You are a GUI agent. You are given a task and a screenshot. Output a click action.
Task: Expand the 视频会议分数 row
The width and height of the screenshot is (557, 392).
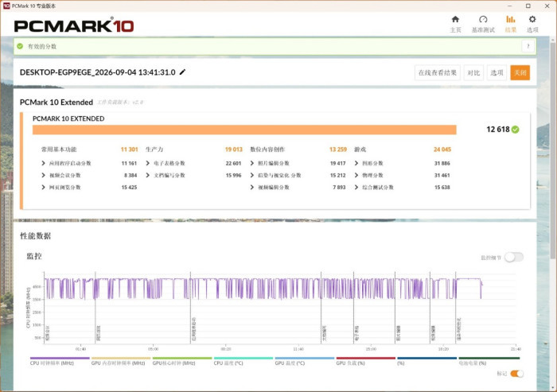point(43,175)
